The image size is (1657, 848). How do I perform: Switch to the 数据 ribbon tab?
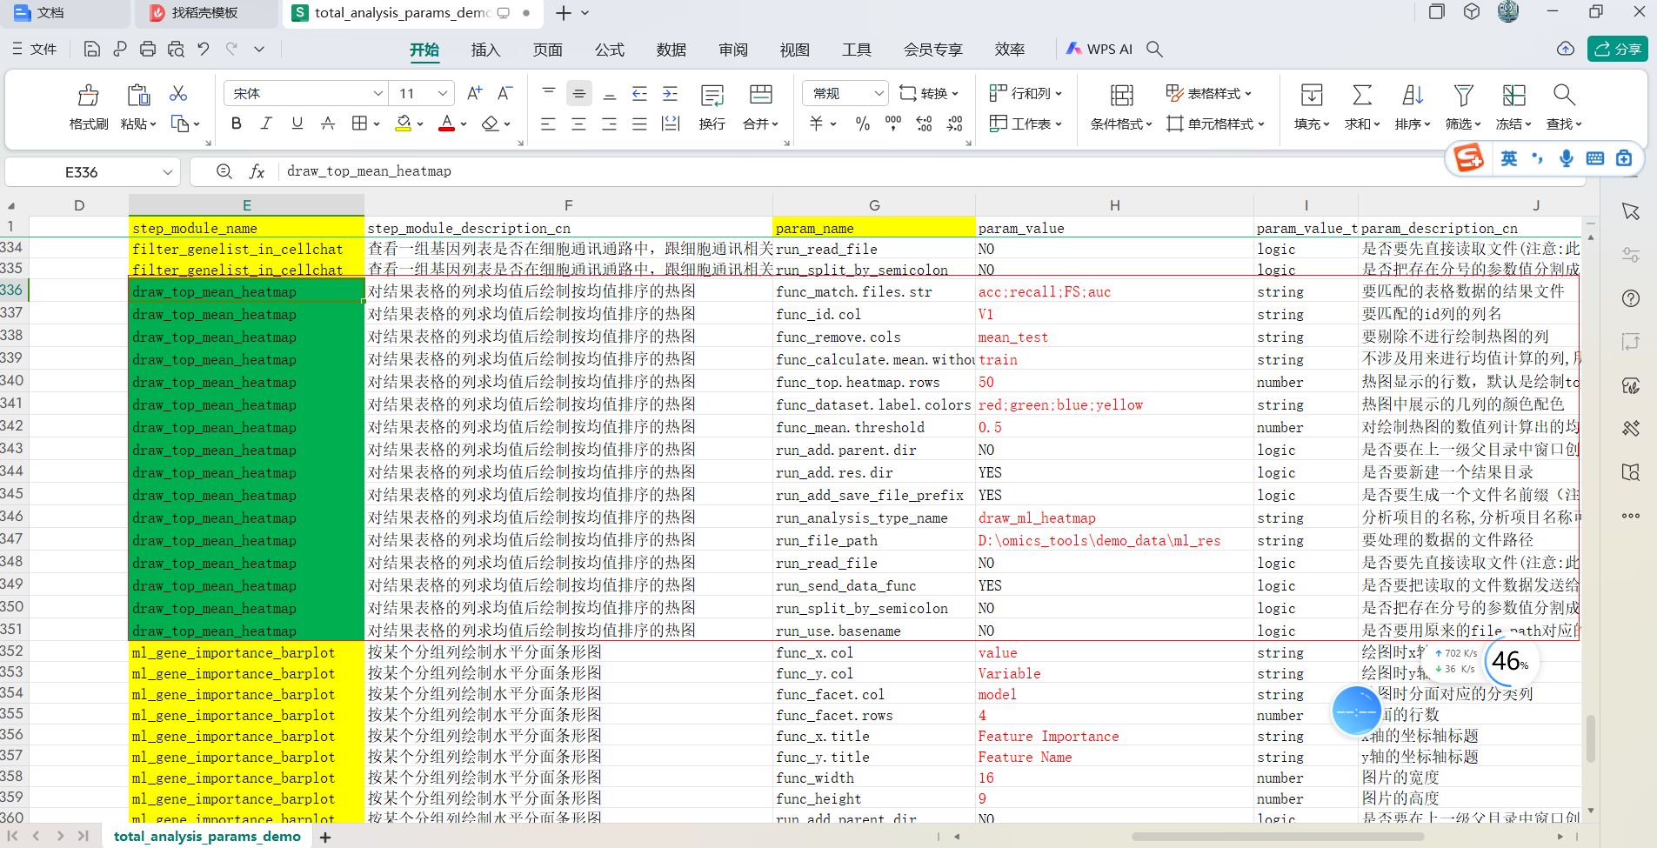(x=671, y=50)
